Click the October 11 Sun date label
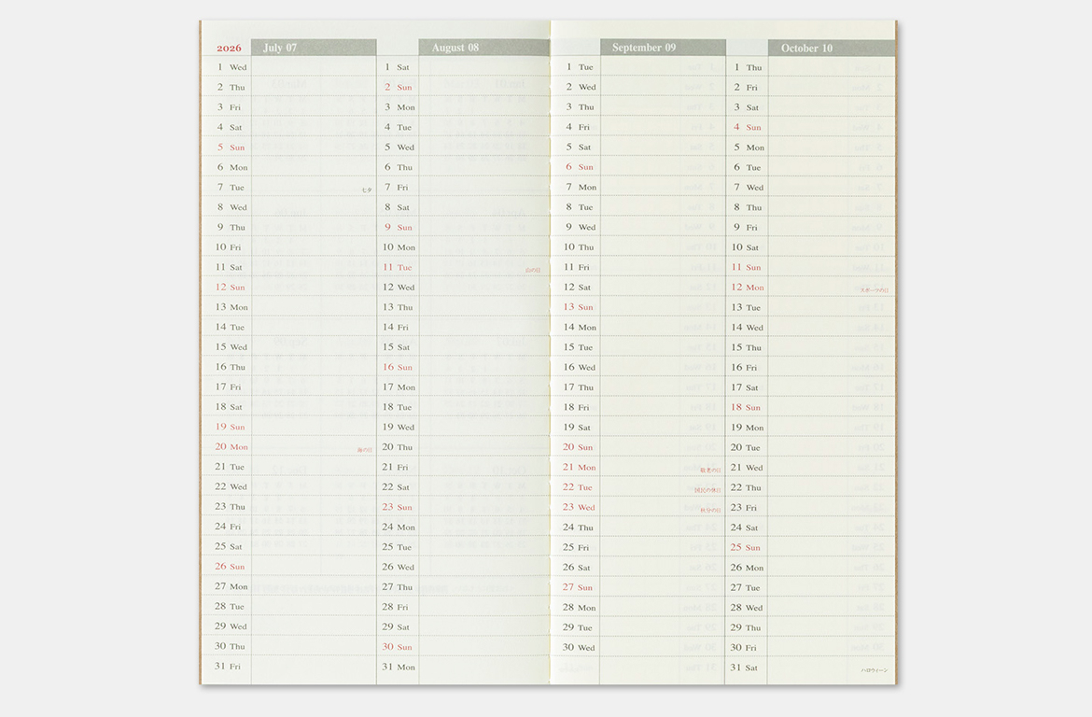Image resolution: width=1092 pixels, height=717 pixels. point(747,268)
